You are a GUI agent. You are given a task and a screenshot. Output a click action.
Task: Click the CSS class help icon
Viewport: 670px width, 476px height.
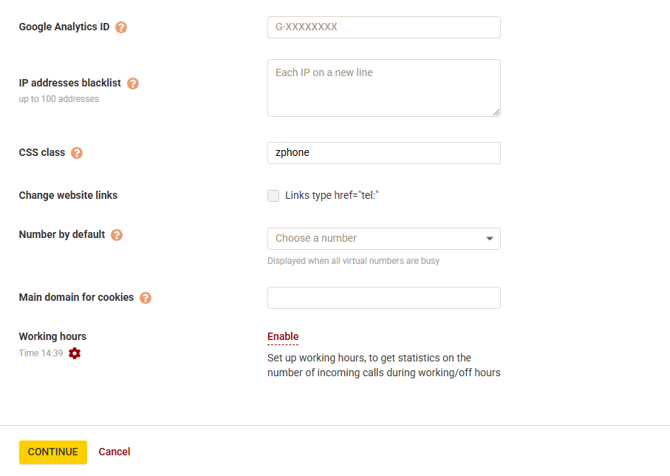(x=77, y=153)
